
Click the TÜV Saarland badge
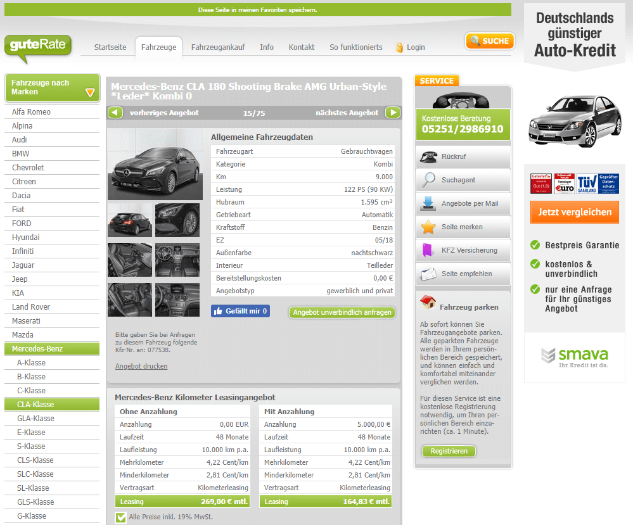tap(587, 184)
